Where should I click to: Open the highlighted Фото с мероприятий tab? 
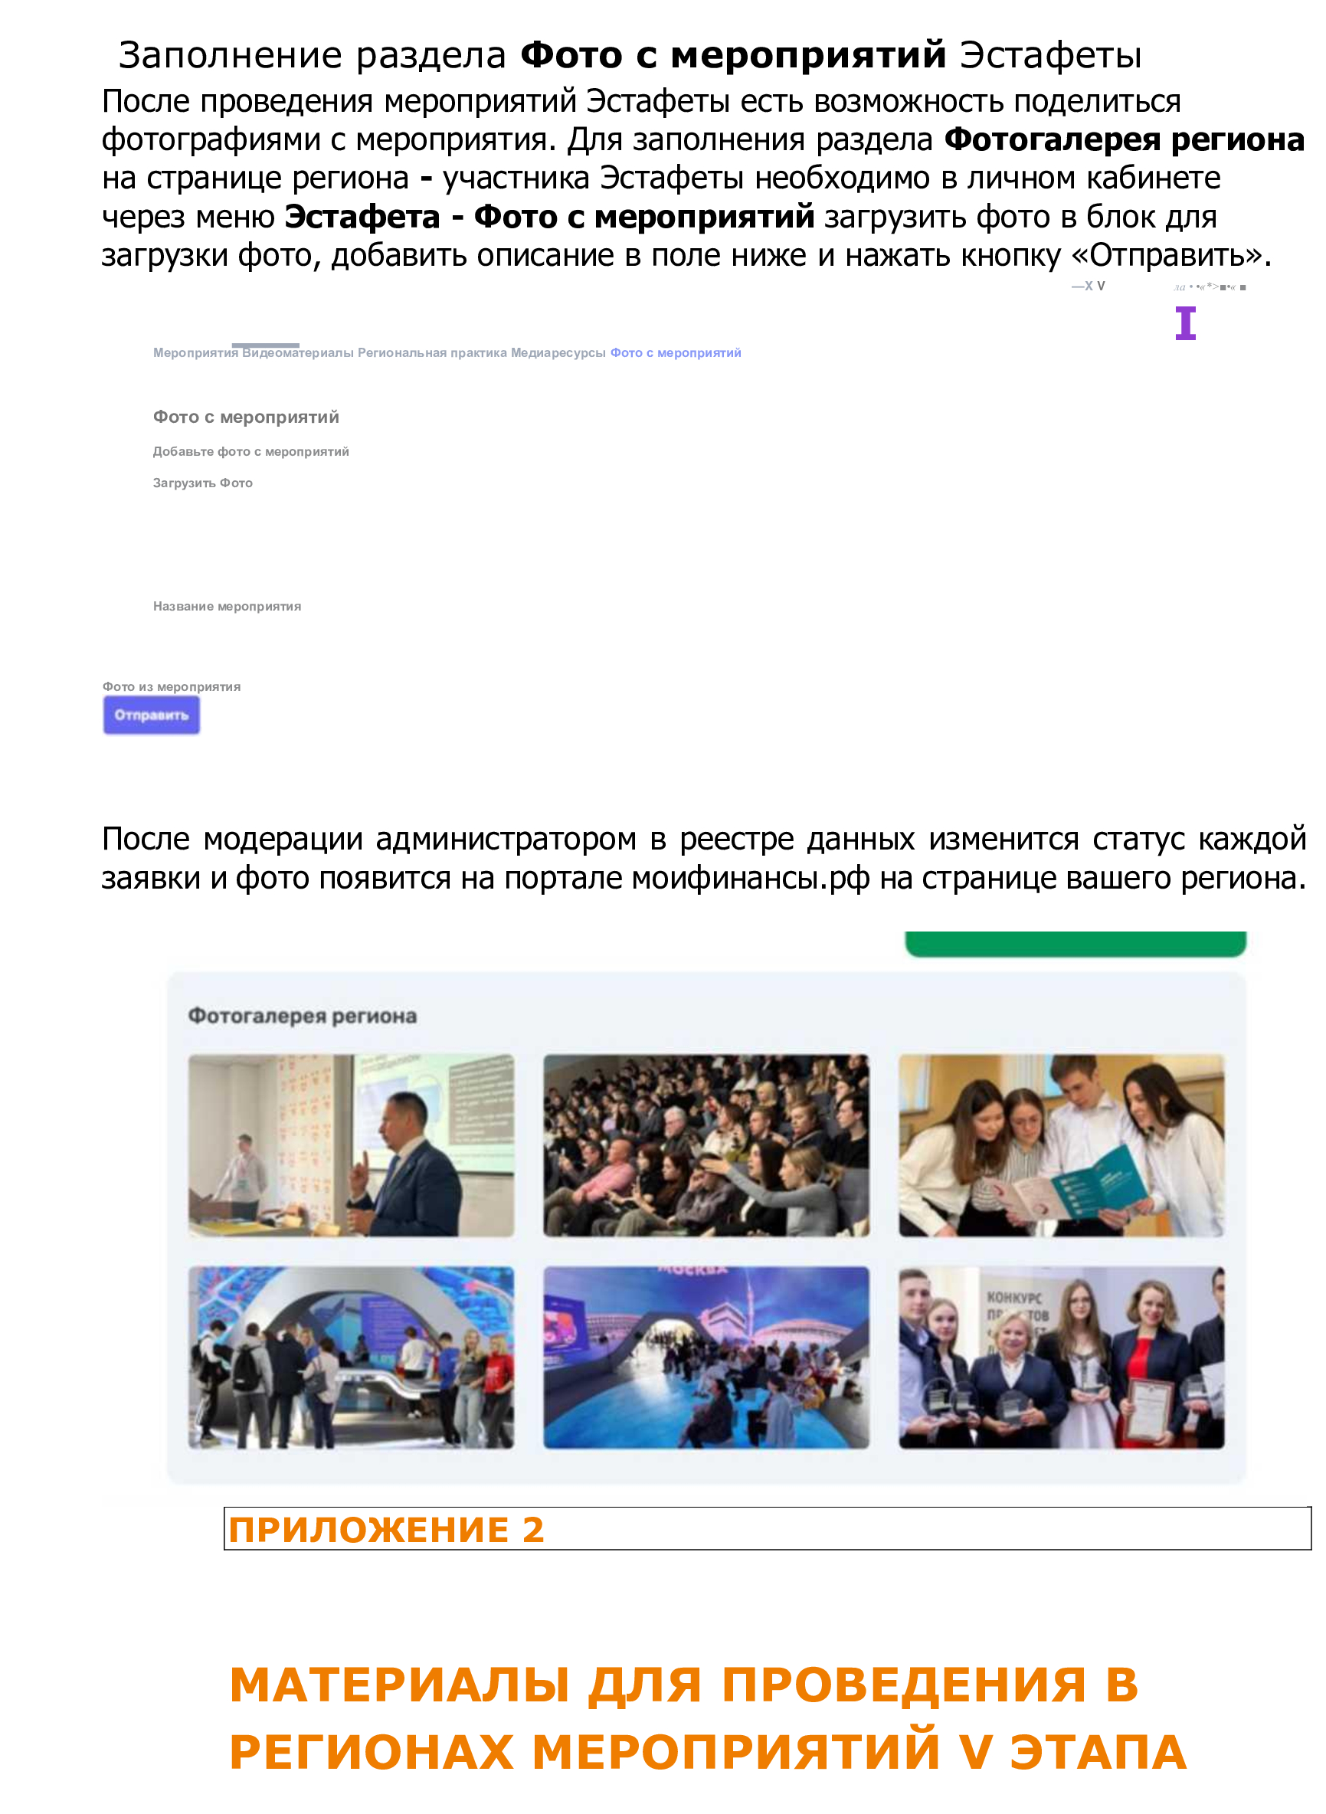coord(676,353)
